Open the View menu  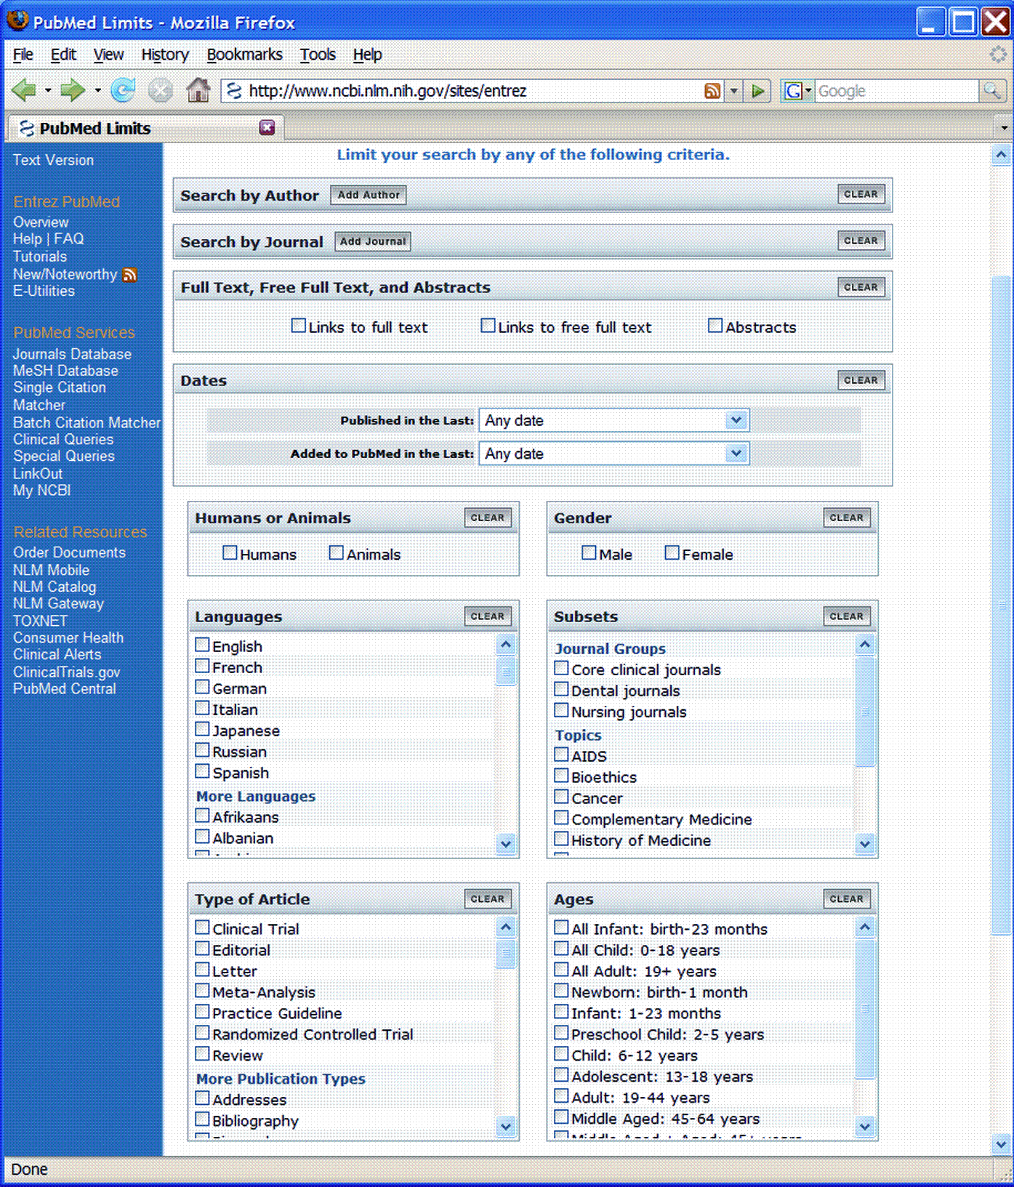click(x=108, y=55)
